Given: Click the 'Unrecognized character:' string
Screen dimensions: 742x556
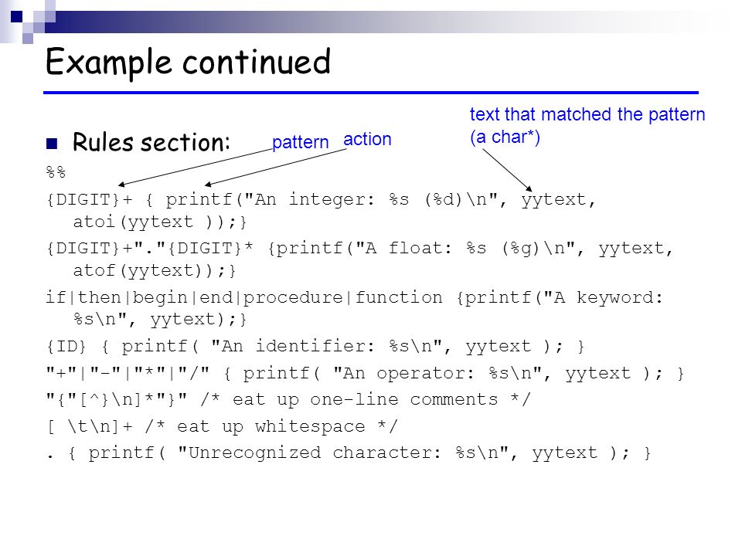Looking at the screenshot, I should 309,453.
